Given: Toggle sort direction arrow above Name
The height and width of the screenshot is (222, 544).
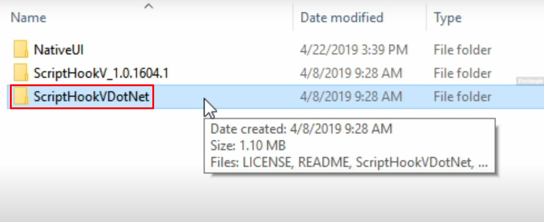Looking at the screenshot, I should click(x=149, y=6).
